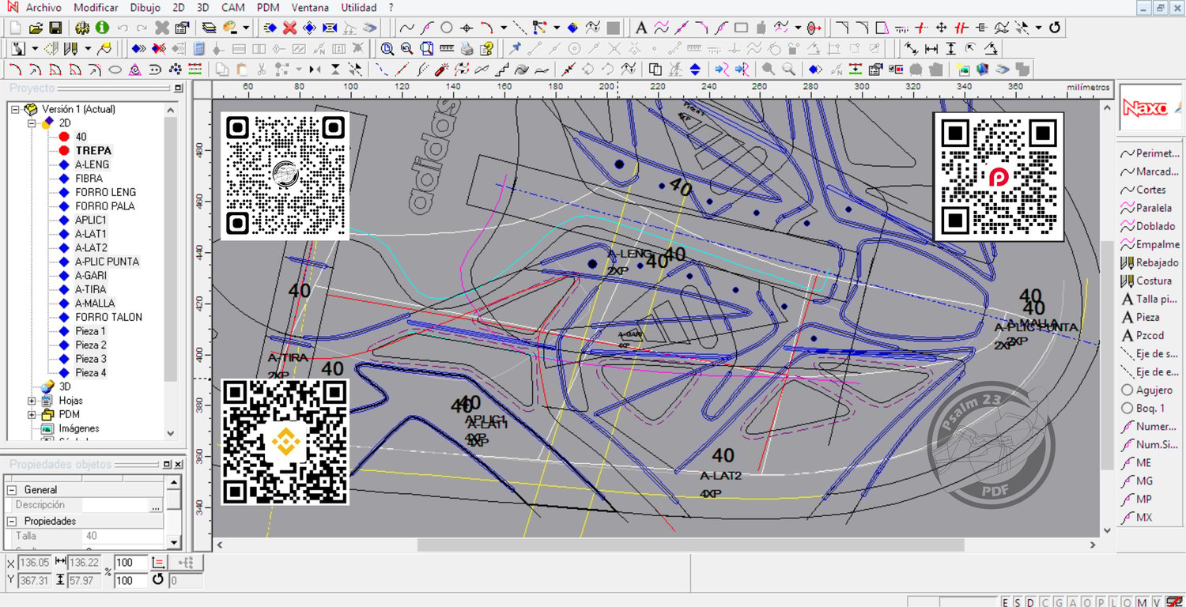The image size is (1186, 607).
Task: Expand the PDM tree node
Action: 32,414
